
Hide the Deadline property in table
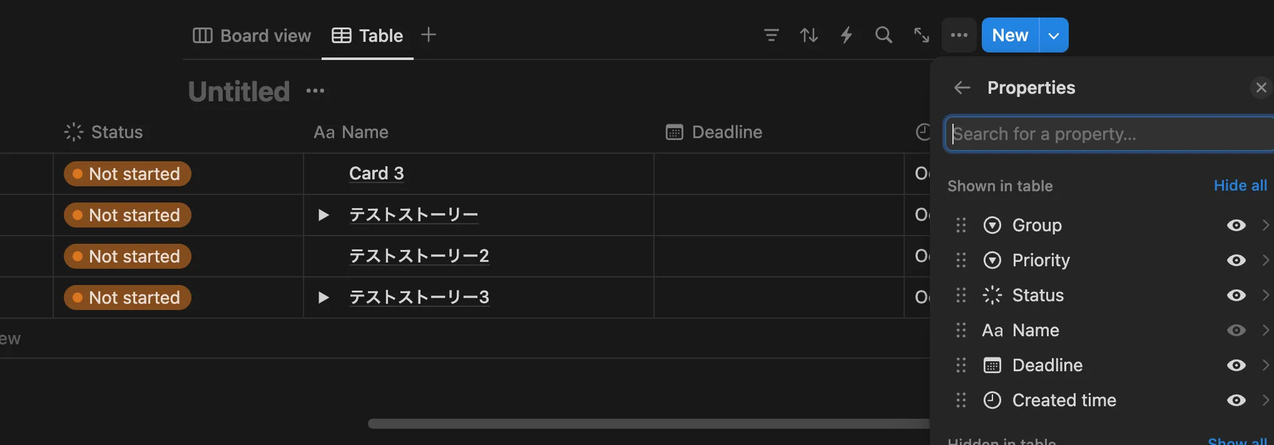1236,365
